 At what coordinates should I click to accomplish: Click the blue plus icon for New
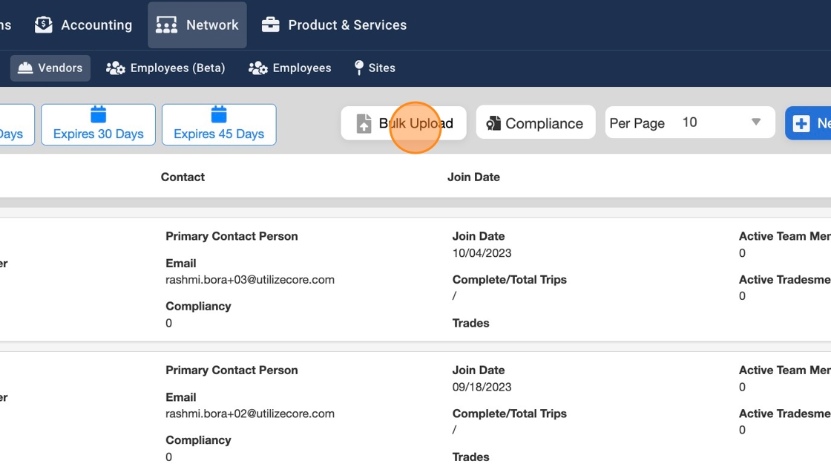click(801, 123)
